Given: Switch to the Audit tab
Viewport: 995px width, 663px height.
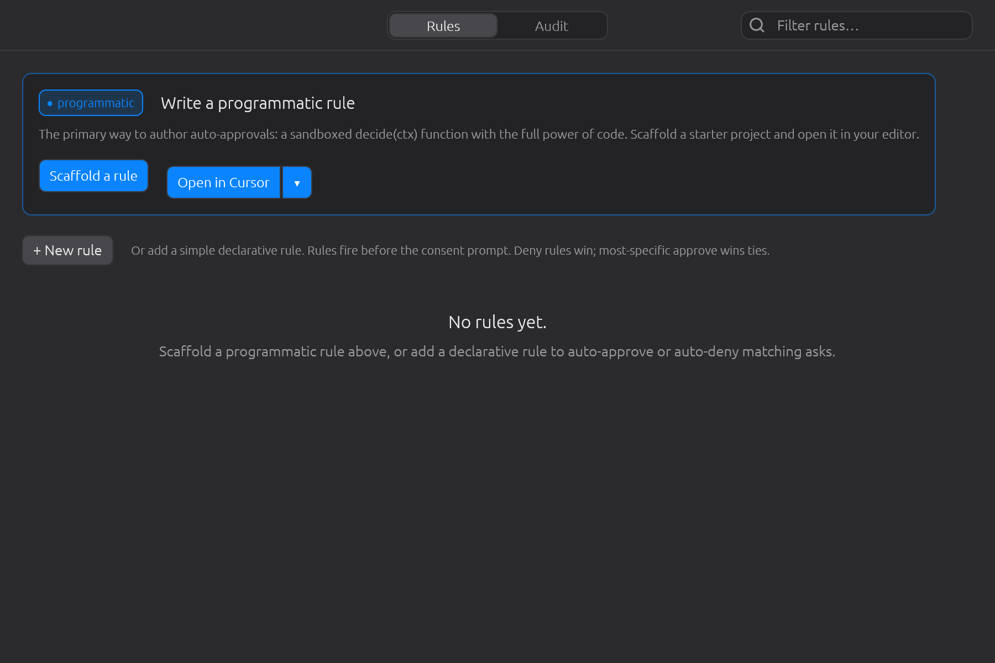Looking at the screenshot, I should tap(551, 26).
